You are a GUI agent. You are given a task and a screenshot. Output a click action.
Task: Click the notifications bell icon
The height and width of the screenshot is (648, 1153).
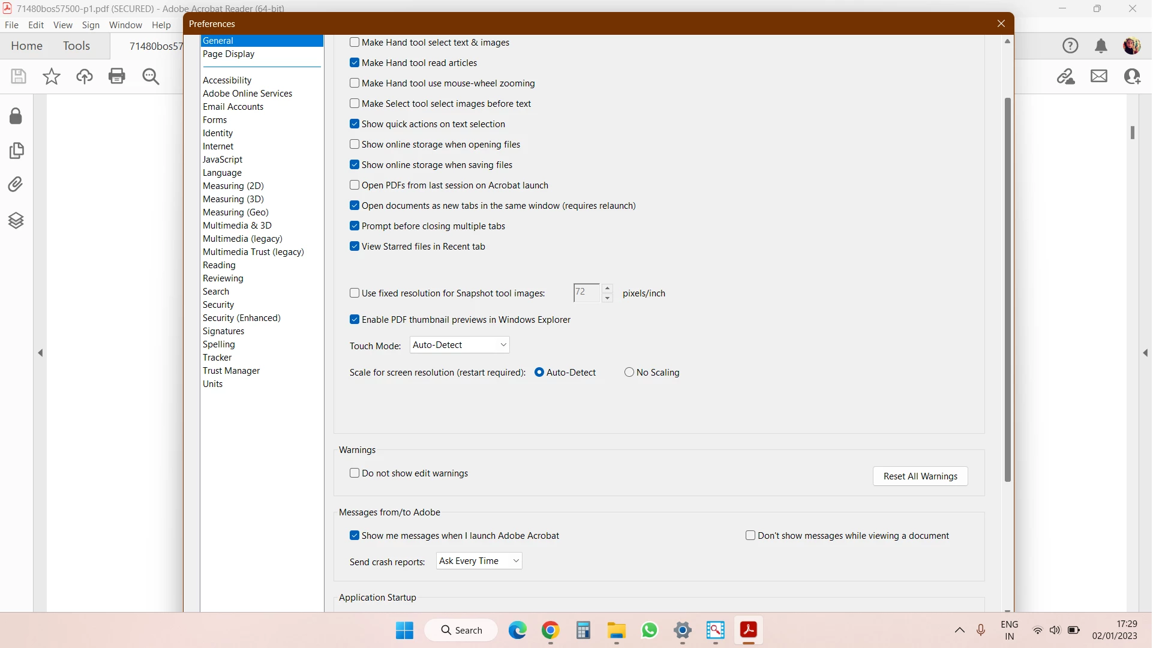(1101, 46)
